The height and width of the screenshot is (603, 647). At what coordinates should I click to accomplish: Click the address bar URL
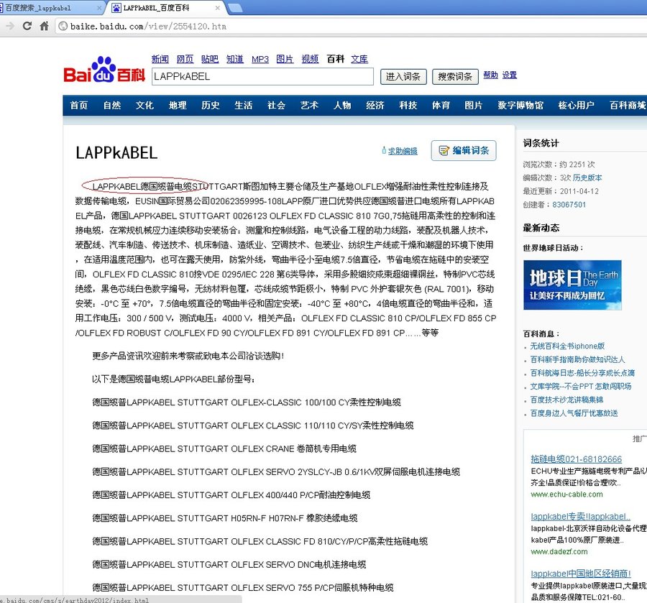(x=149, y=27)
